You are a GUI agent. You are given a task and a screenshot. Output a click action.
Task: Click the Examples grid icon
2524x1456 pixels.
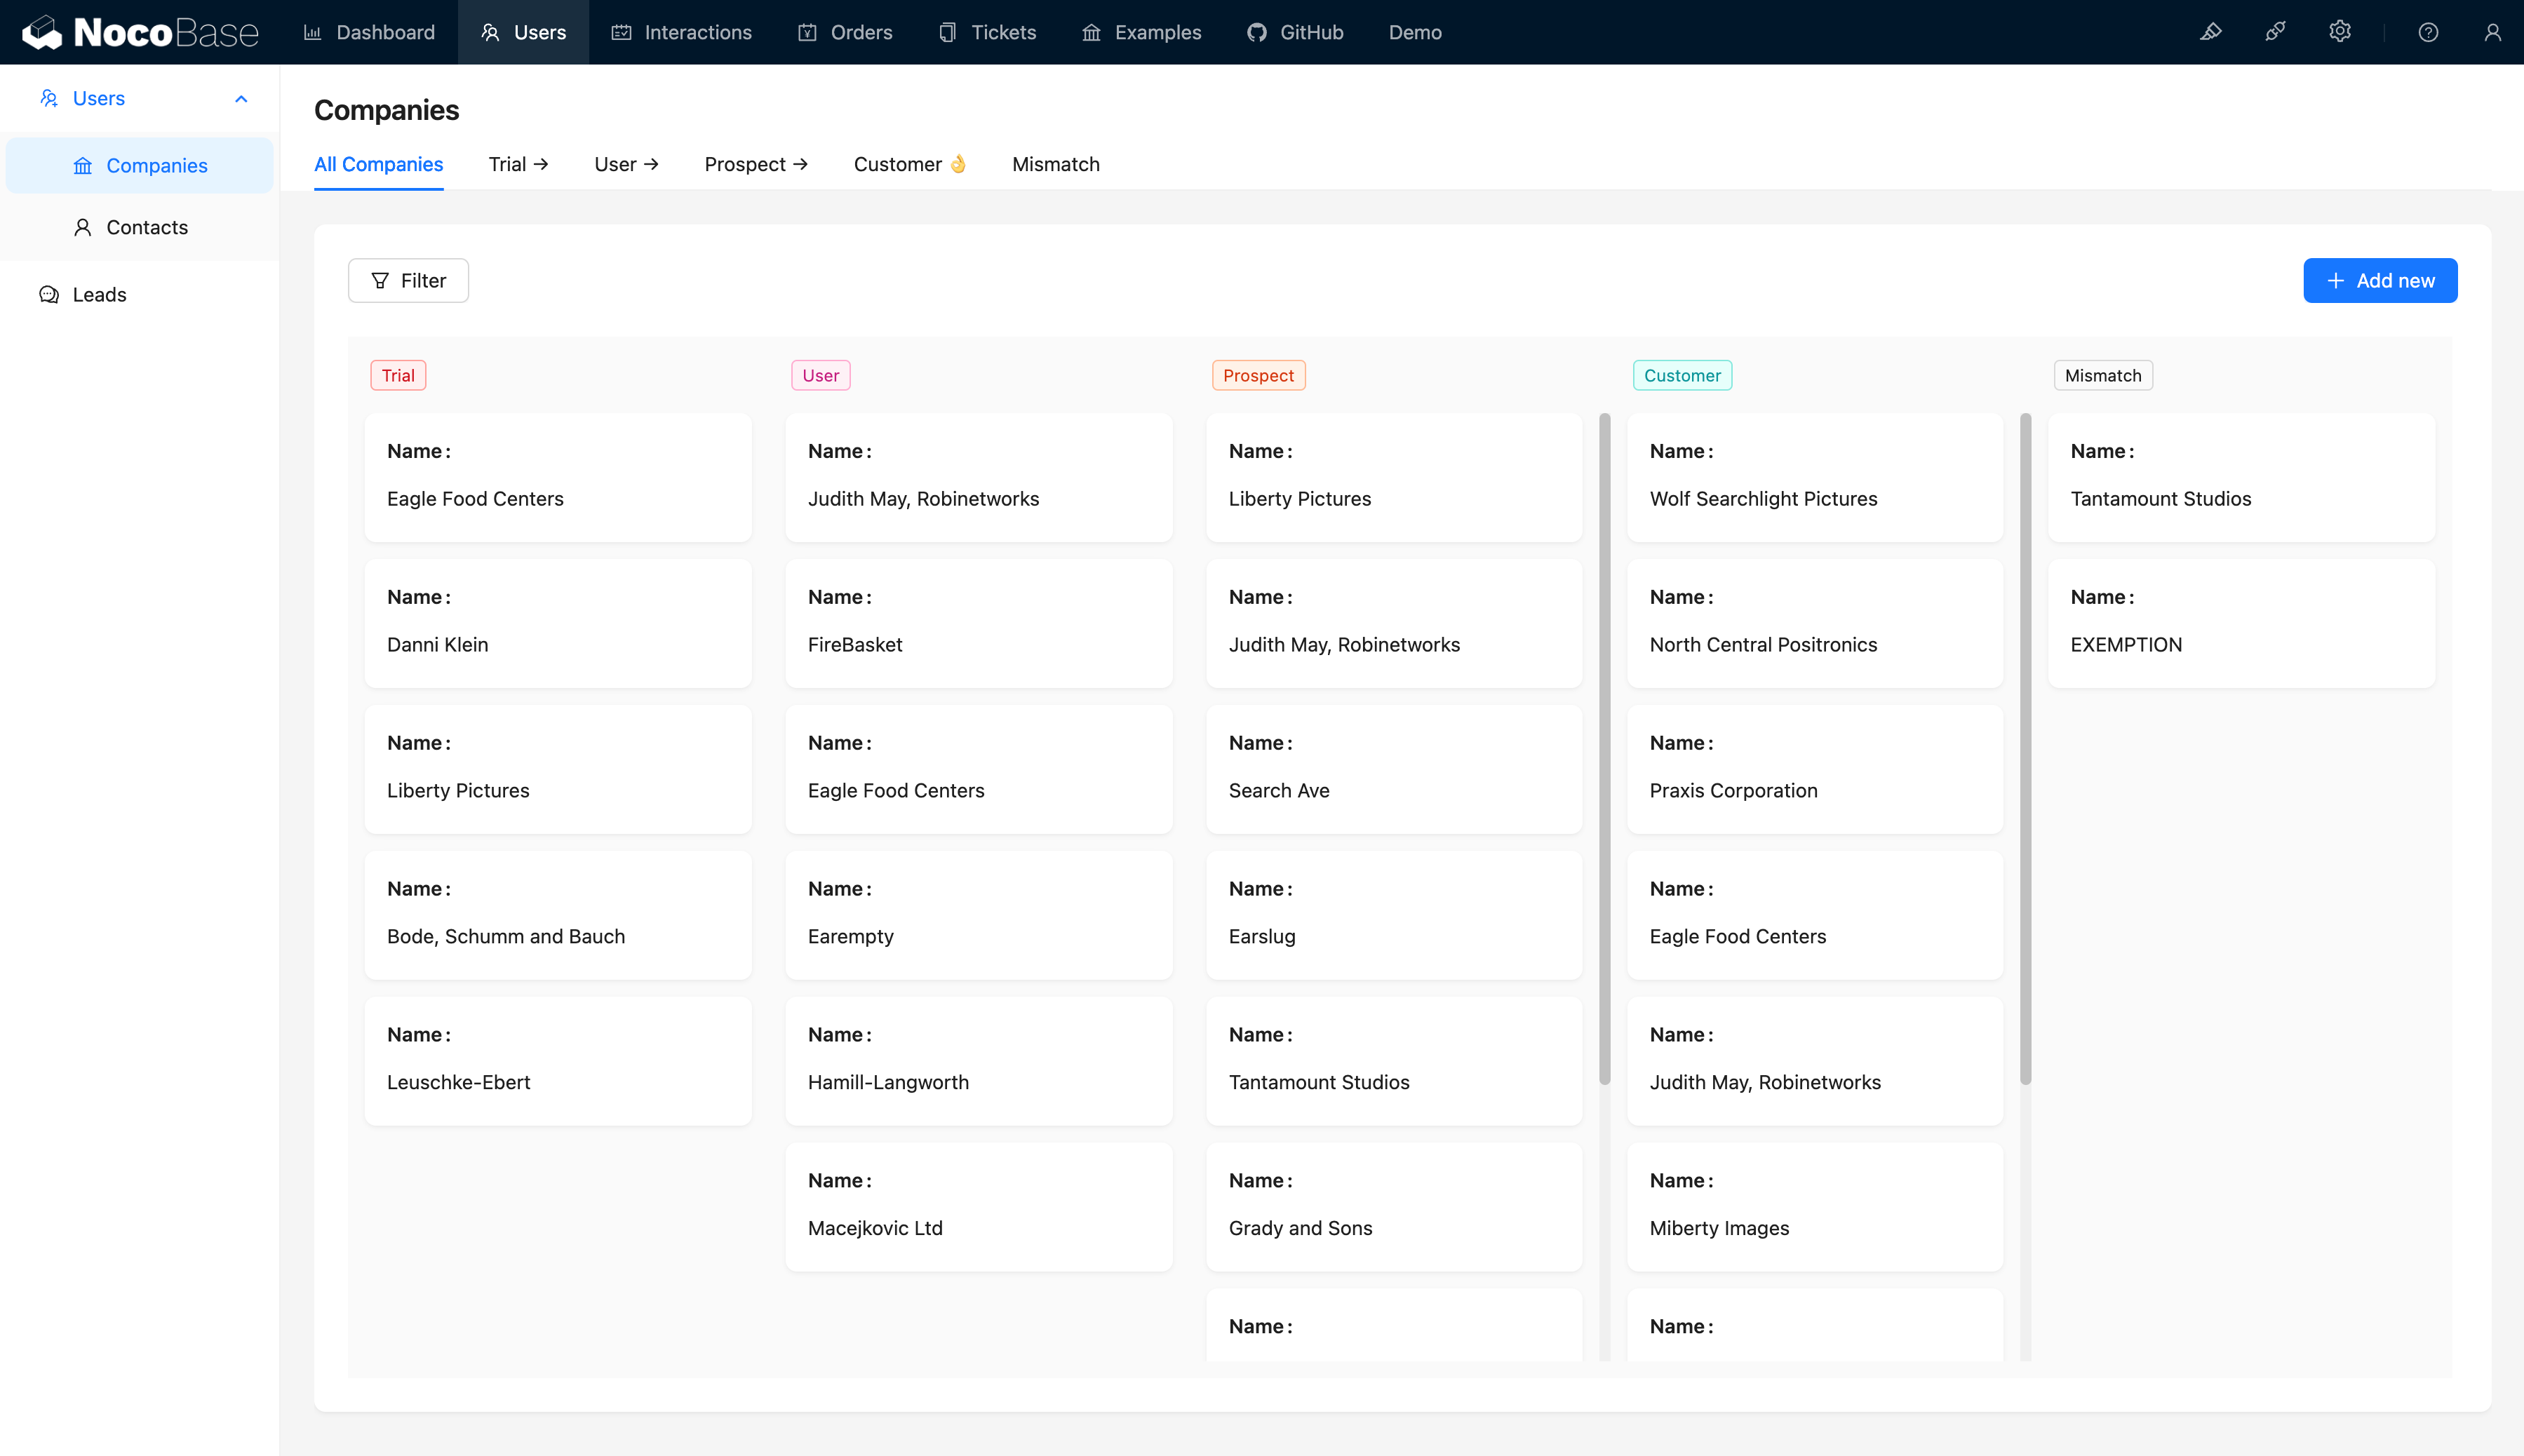1092,31
